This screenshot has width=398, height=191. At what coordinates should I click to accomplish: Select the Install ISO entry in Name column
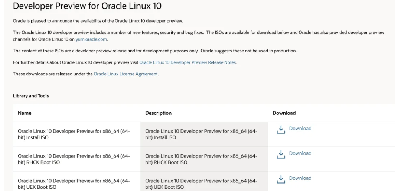tap(74, 134)
